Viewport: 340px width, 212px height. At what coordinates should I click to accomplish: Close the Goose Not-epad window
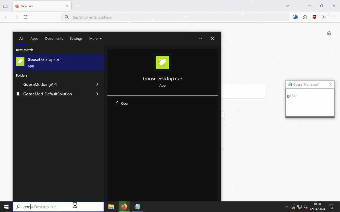tap(330, 84)
